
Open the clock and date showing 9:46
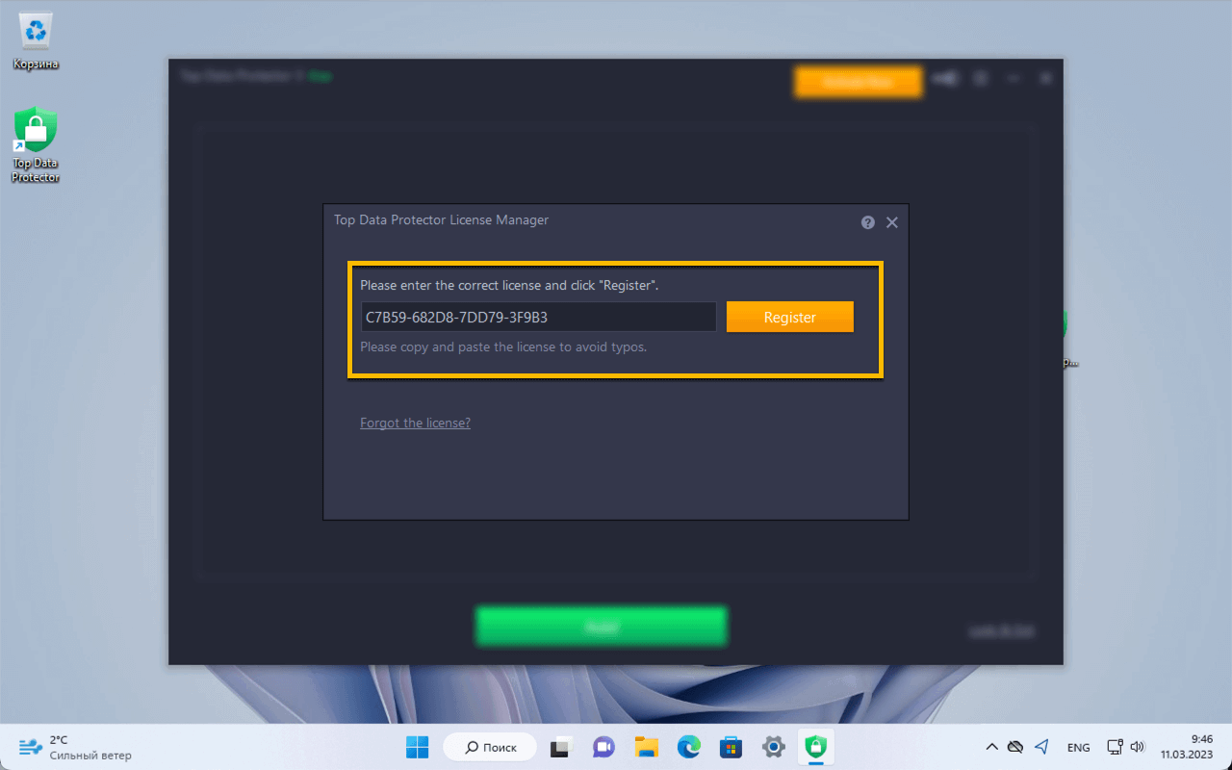point(1188,747)
